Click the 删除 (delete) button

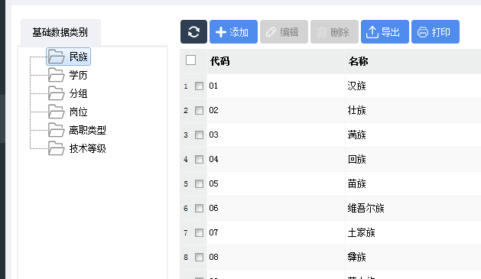click(x=334, y=31)
